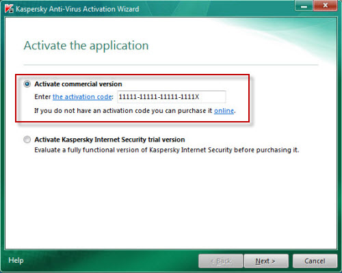
Task: Choose Activate Kaspersky Internet Security trial version
Action: click(27, 140)
